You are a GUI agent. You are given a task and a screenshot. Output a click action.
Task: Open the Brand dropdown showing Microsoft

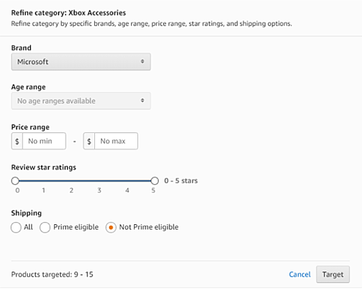81,62
